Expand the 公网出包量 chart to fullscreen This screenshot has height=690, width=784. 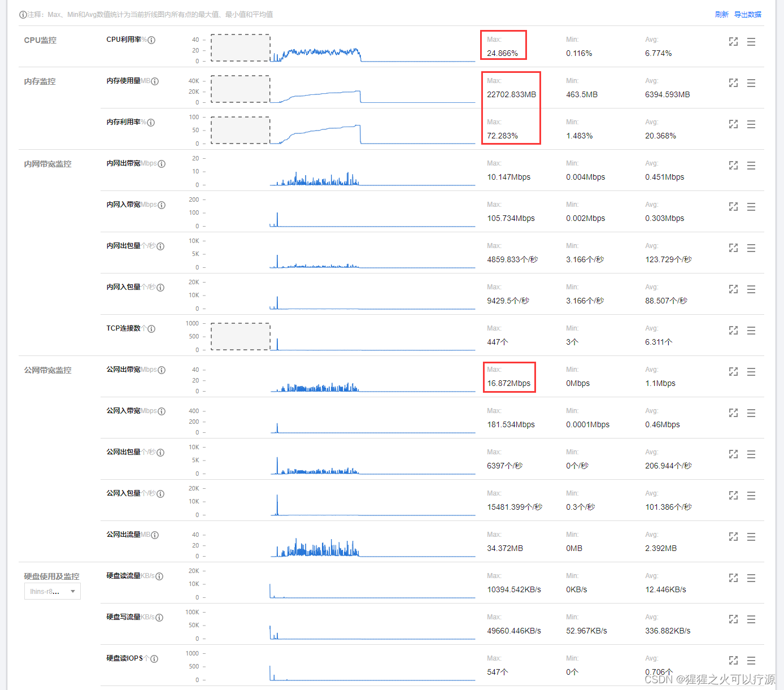point(733,454)
